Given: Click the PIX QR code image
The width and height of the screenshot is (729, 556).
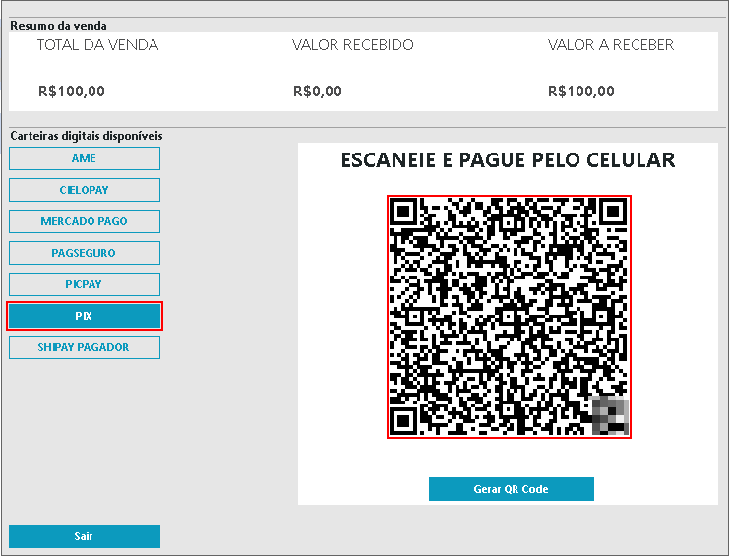Looking at the screenshot, I should click(509, 317).
